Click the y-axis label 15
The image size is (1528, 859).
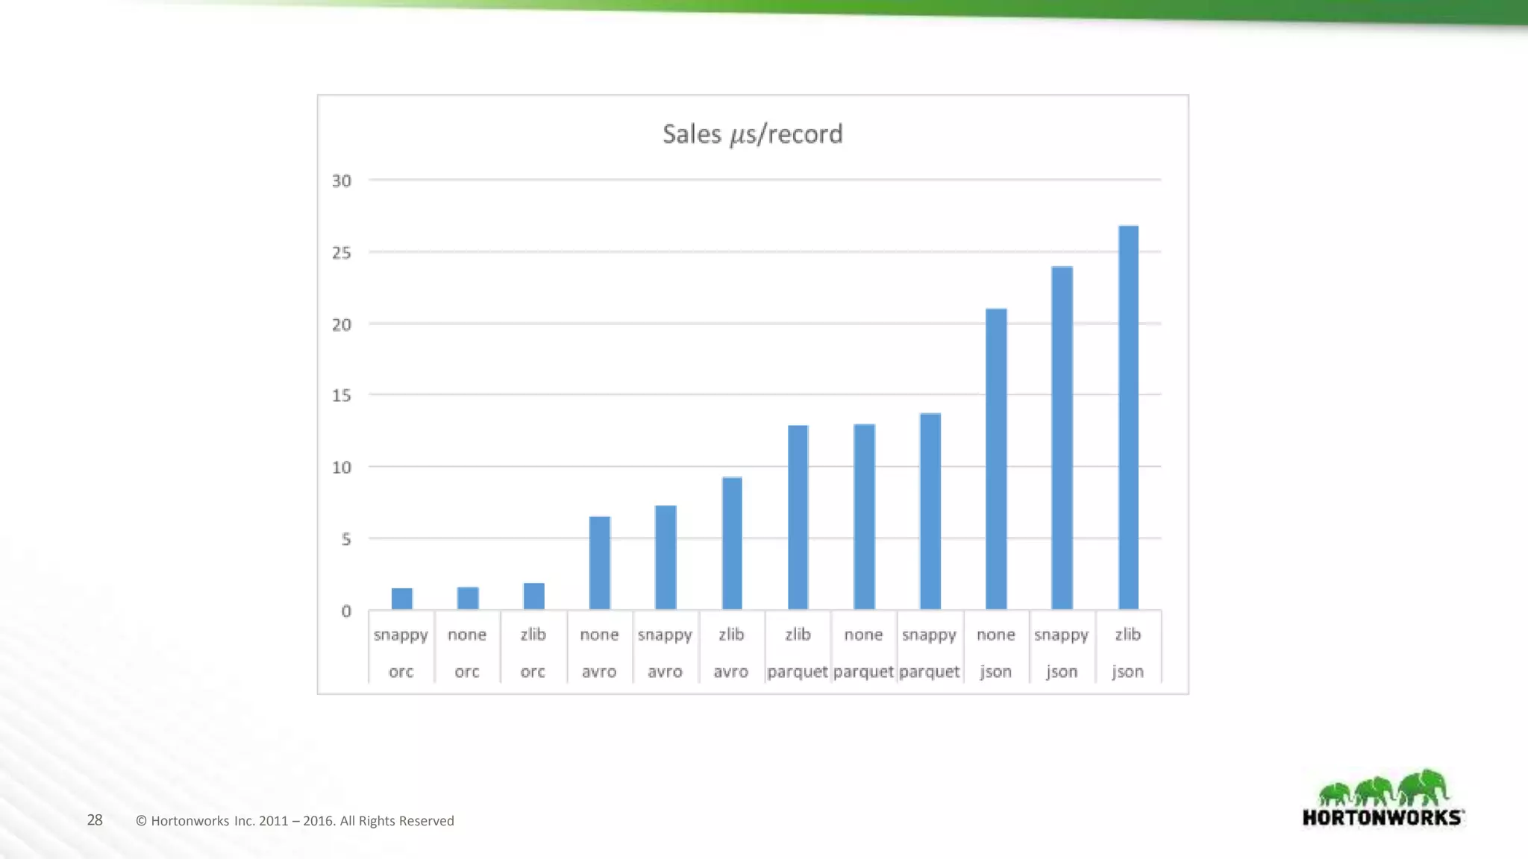click(342, 396)
